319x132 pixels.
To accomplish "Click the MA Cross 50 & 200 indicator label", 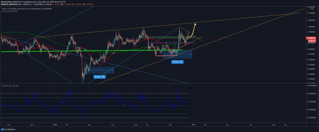I will 10,11.
